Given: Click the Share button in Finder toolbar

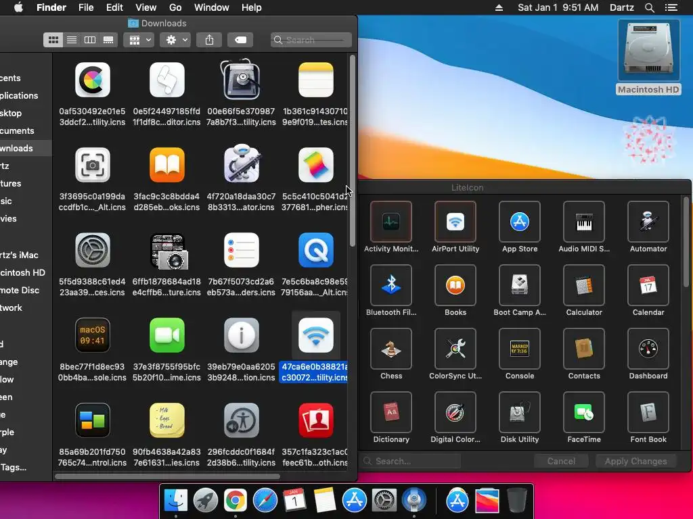Looking at the screenshot, I should [x=210, y=40].
